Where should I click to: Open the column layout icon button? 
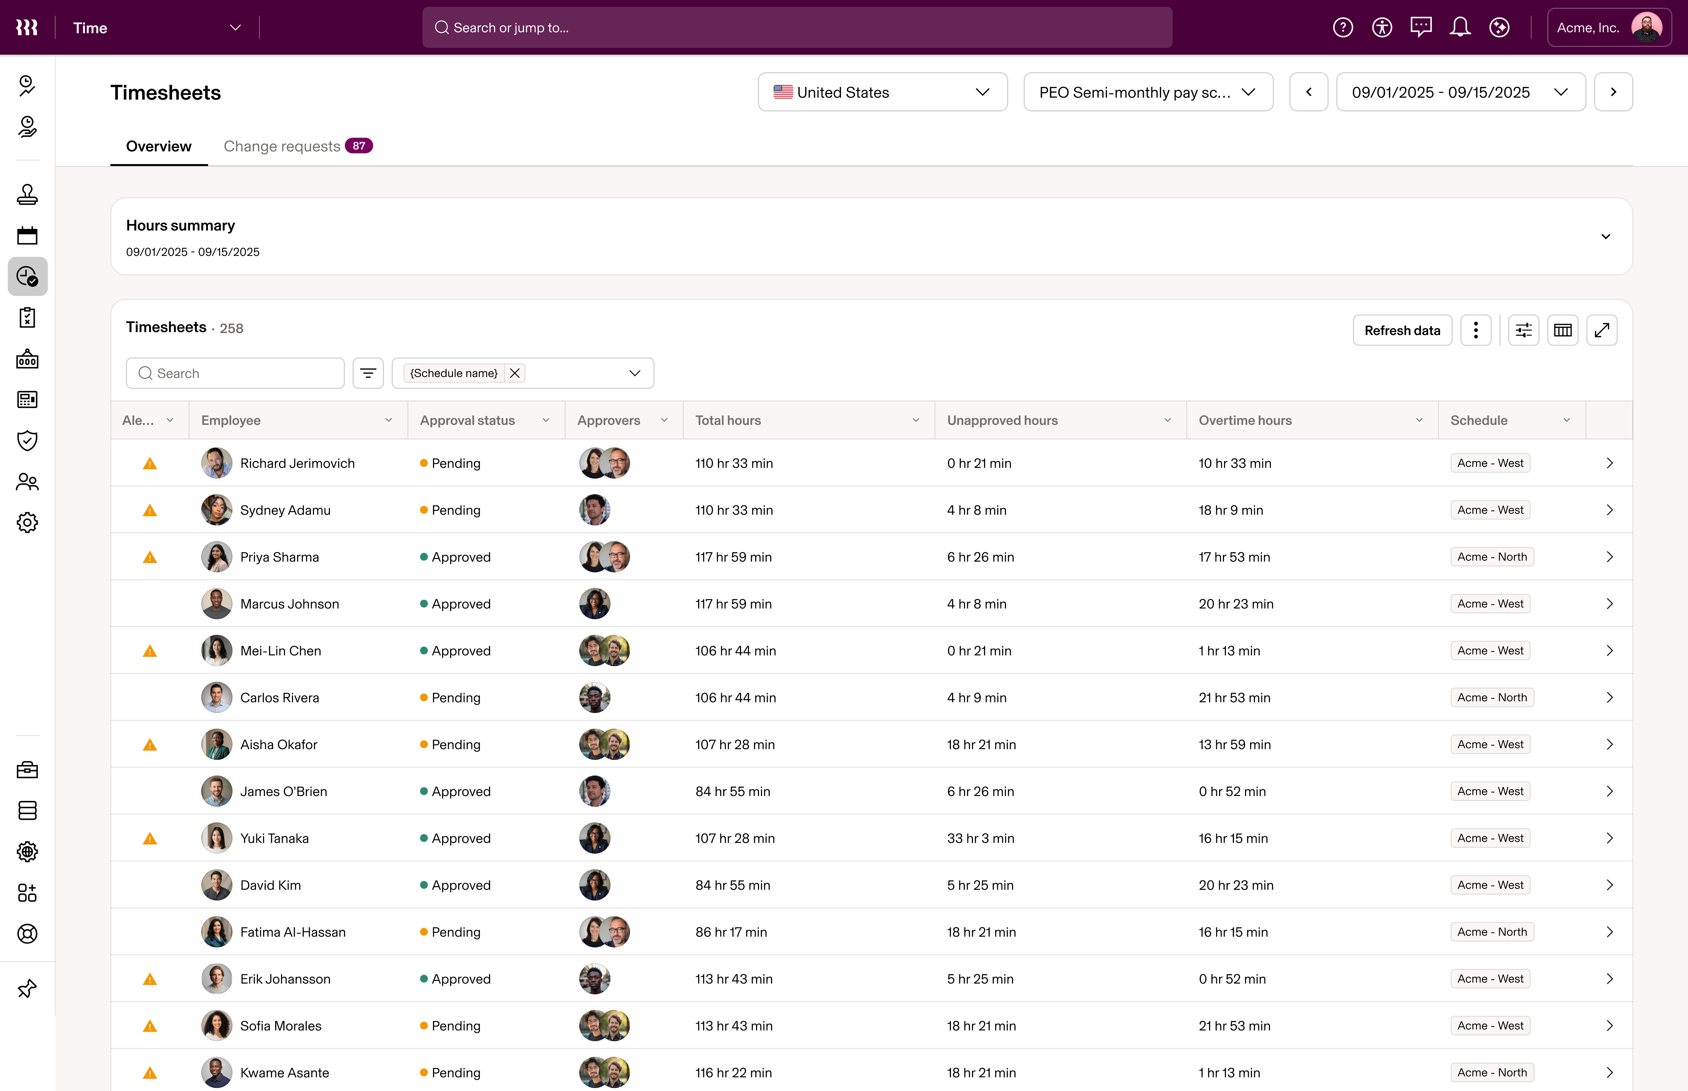1562,330
